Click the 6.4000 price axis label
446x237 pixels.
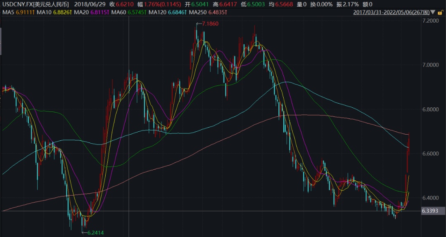[430, 198]
